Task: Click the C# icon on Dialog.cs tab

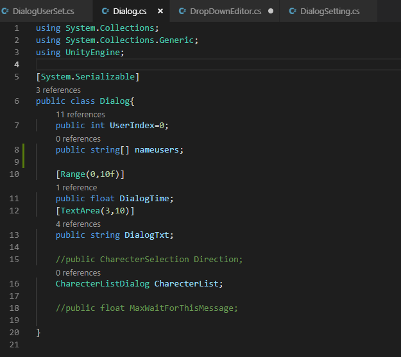Action: coord(105,12)
